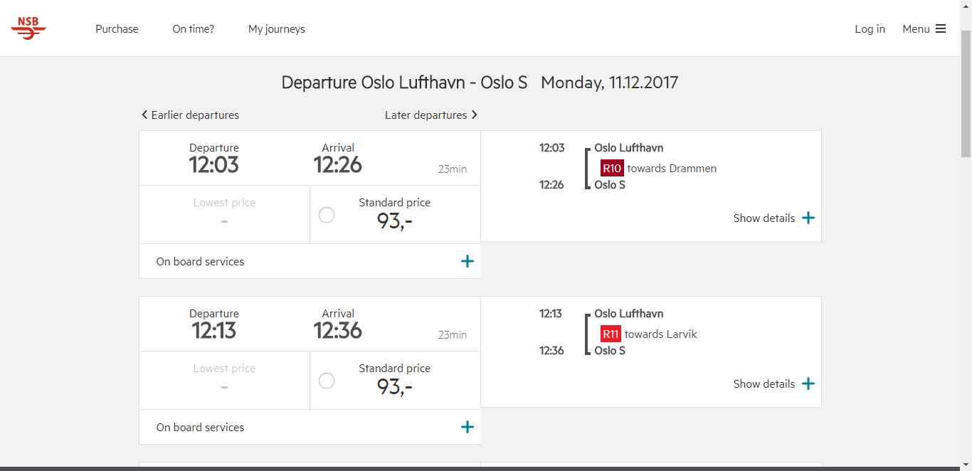Viewport: 972px width, 471px height.
Task: Click the right chevron beside Later departures
Action: pos(475,115)
